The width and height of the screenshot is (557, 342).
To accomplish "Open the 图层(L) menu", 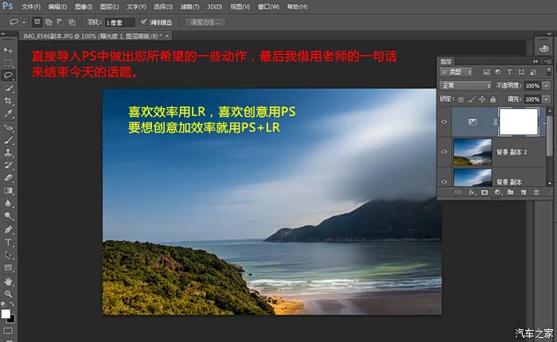I will coord(109,6).
